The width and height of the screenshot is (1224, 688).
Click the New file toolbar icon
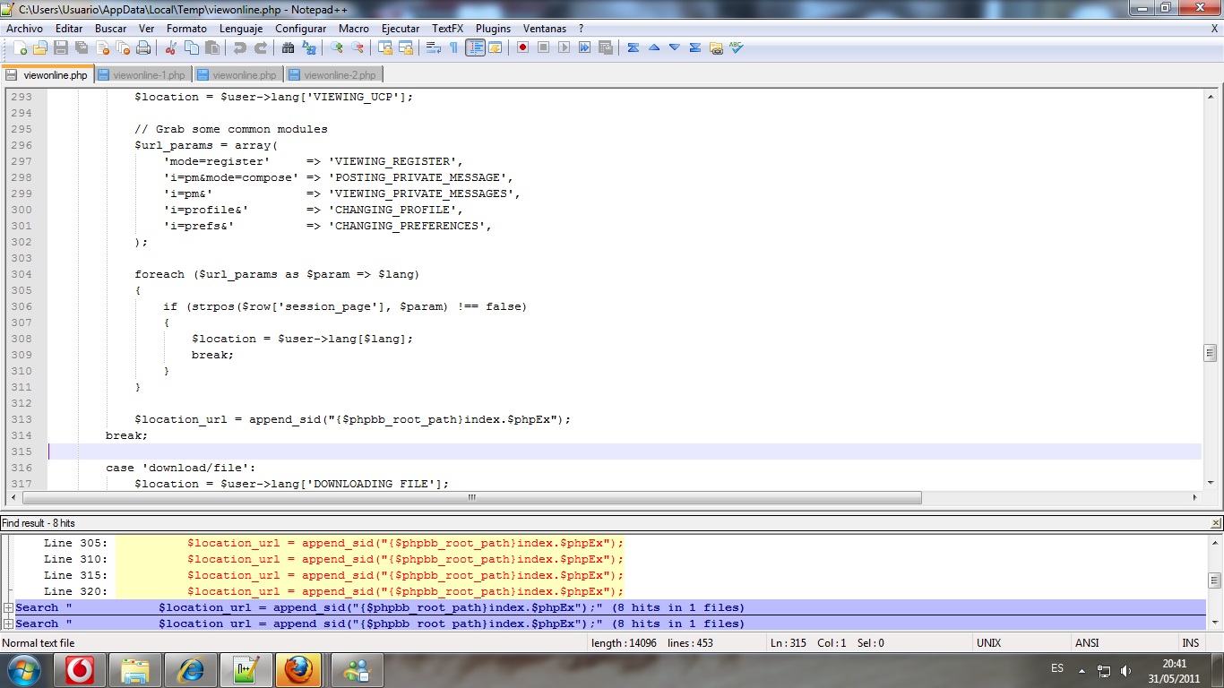pos(20,47)
